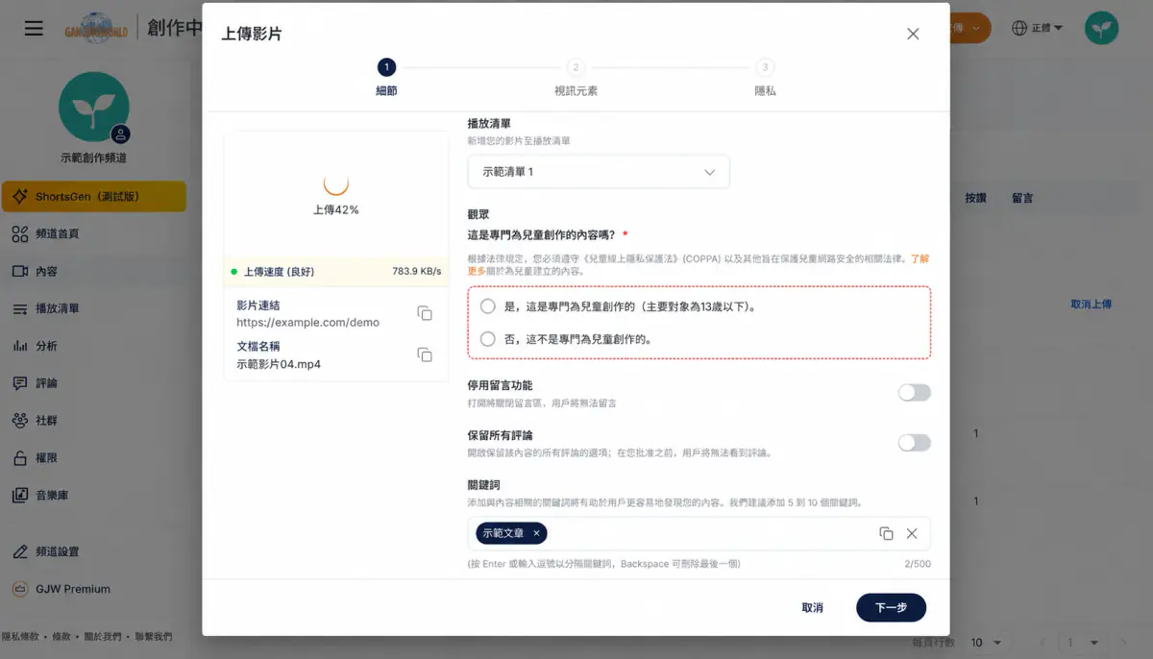Click the GJW globe logo
Viewport: 1153px width, 659px height.
(96, 28)
